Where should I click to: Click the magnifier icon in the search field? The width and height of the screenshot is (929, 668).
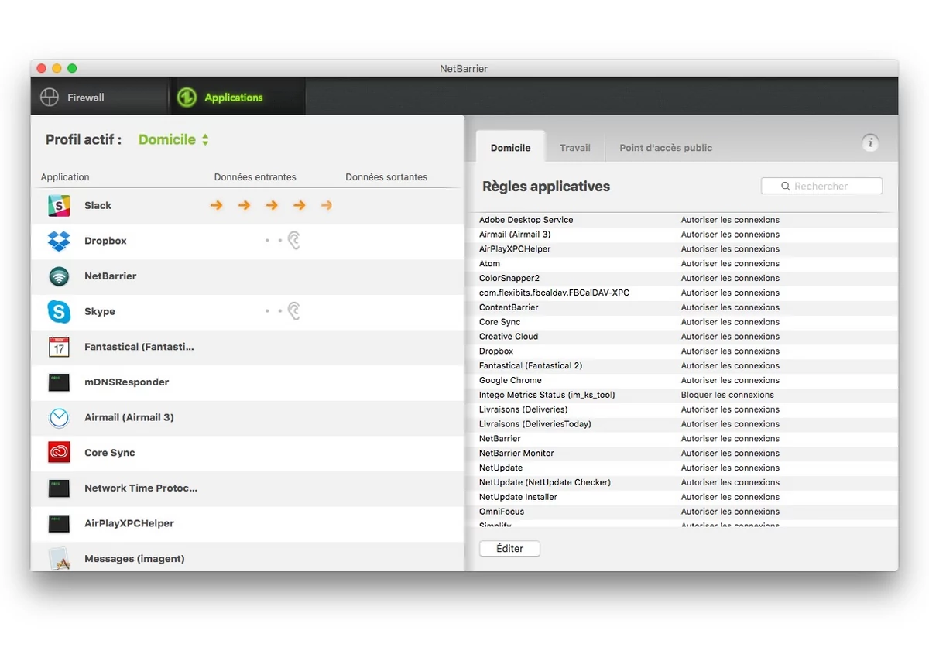point(785,186)
